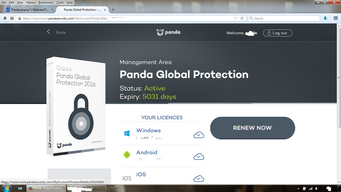The image size is (341, 192).
Task: Reload the current page
Action: 242,18
